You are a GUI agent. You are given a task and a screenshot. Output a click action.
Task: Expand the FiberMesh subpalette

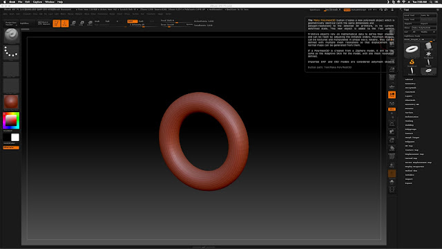point(410,100)
